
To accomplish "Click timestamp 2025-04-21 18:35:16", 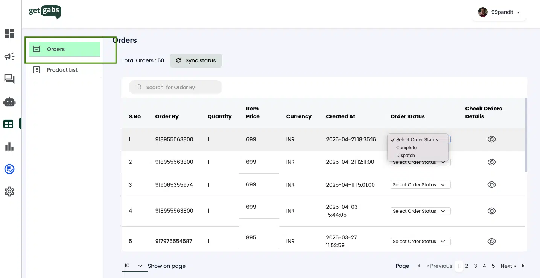I will point(351,139).
